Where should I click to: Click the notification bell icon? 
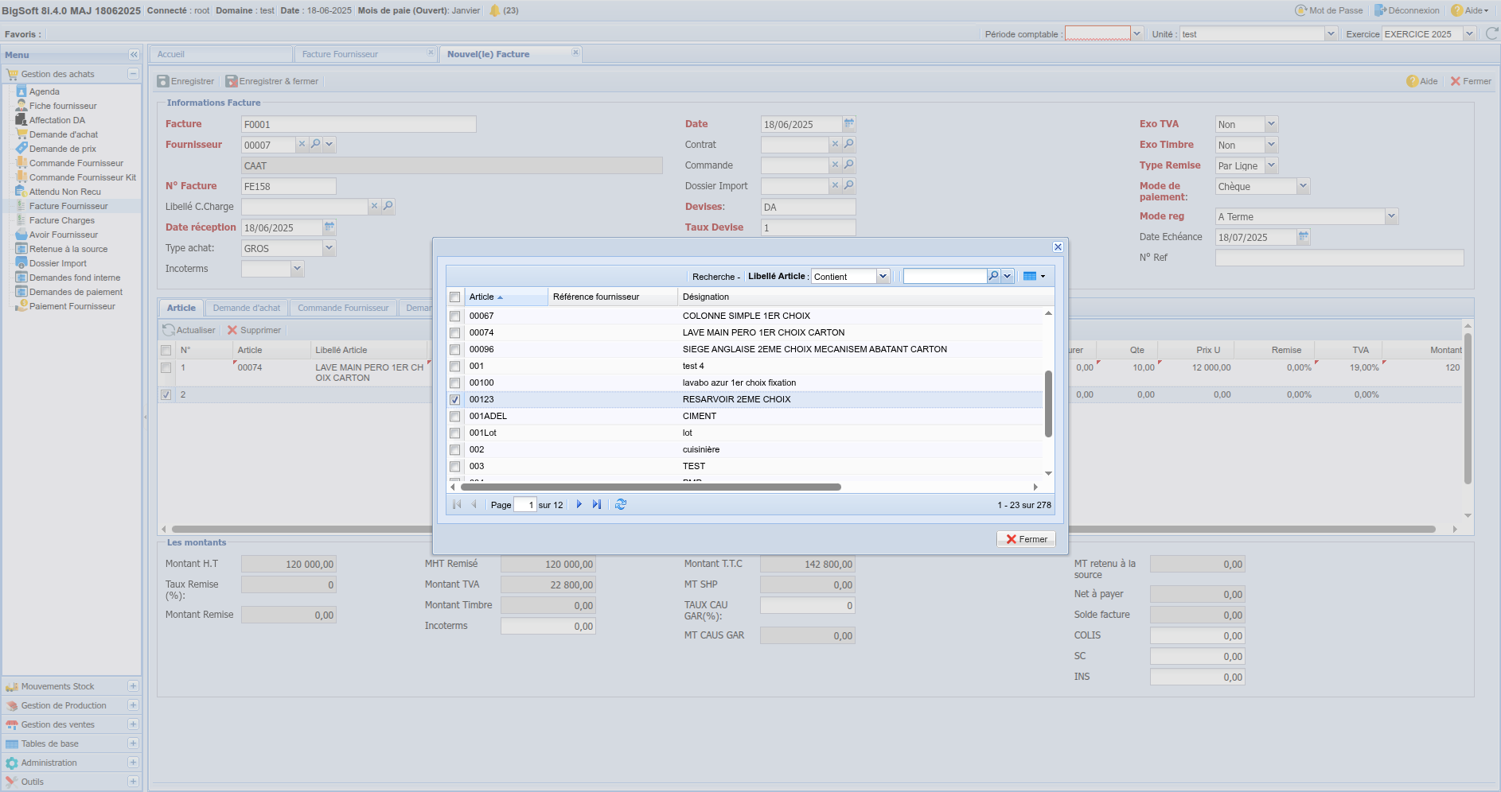coord(494,10)
